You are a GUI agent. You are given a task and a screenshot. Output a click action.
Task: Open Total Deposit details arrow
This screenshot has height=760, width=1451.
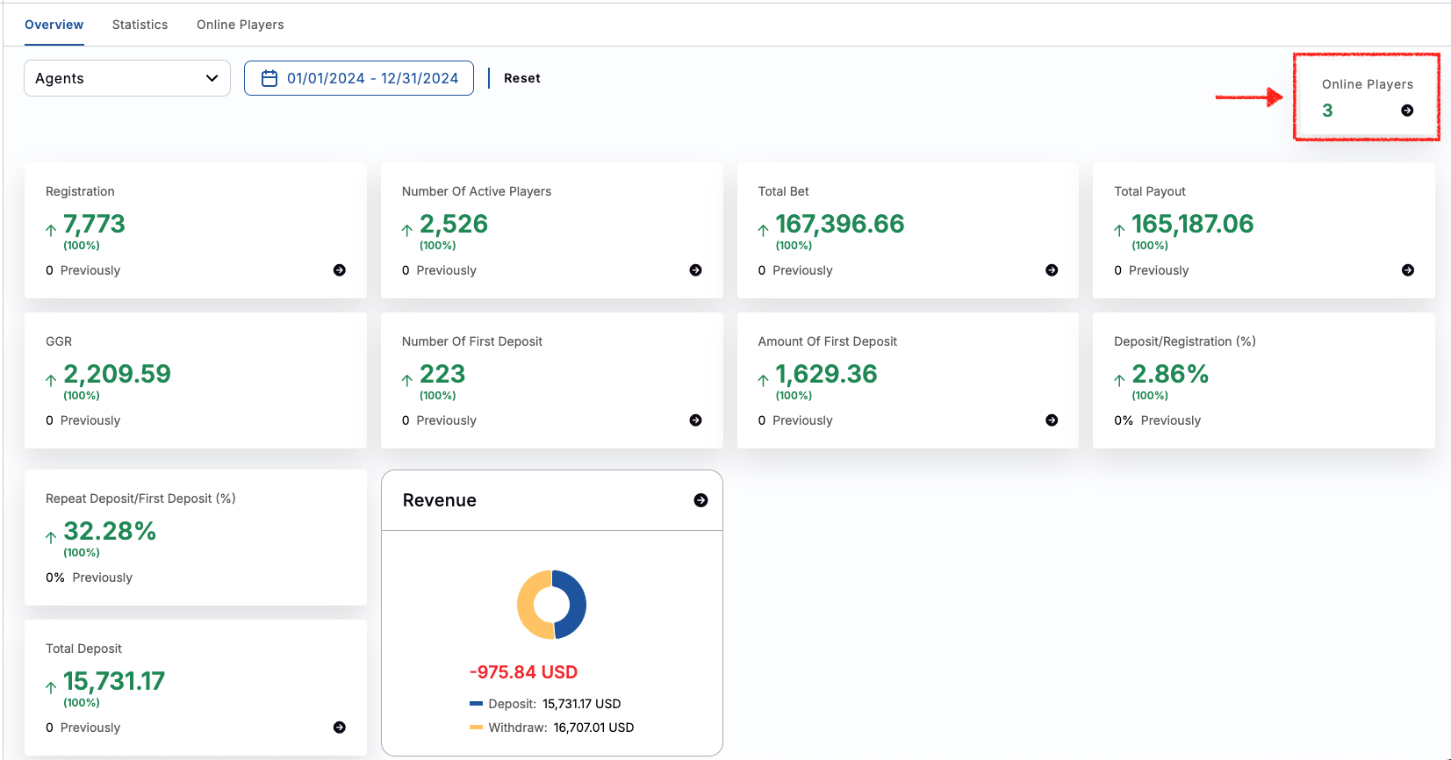[x=339, y=728]
